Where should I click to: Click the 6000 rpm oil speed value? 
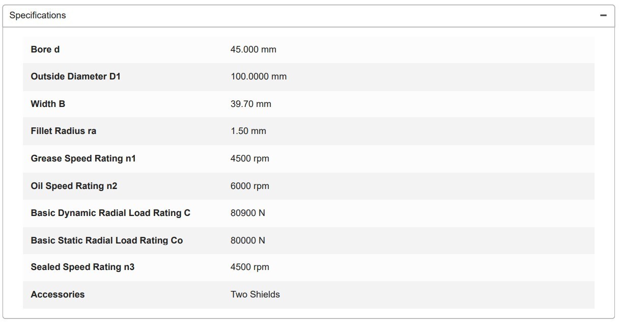click(250, 186)
